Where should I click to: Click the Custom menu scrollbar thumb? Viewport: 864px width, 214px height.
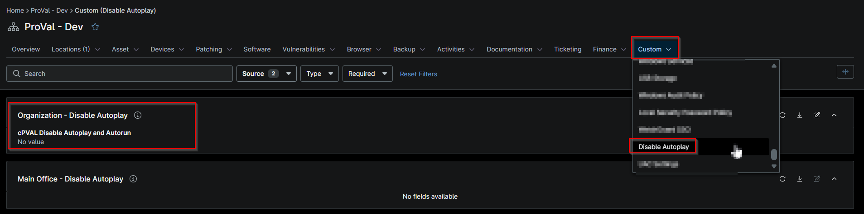pyautogui.click(x=774, y=154)
